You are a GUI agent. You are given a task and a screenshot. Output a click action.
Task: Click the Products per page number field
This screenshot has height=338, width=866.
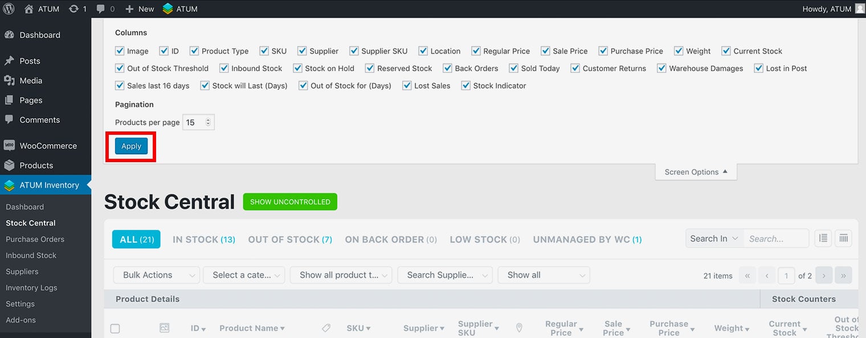pos(195,122)
